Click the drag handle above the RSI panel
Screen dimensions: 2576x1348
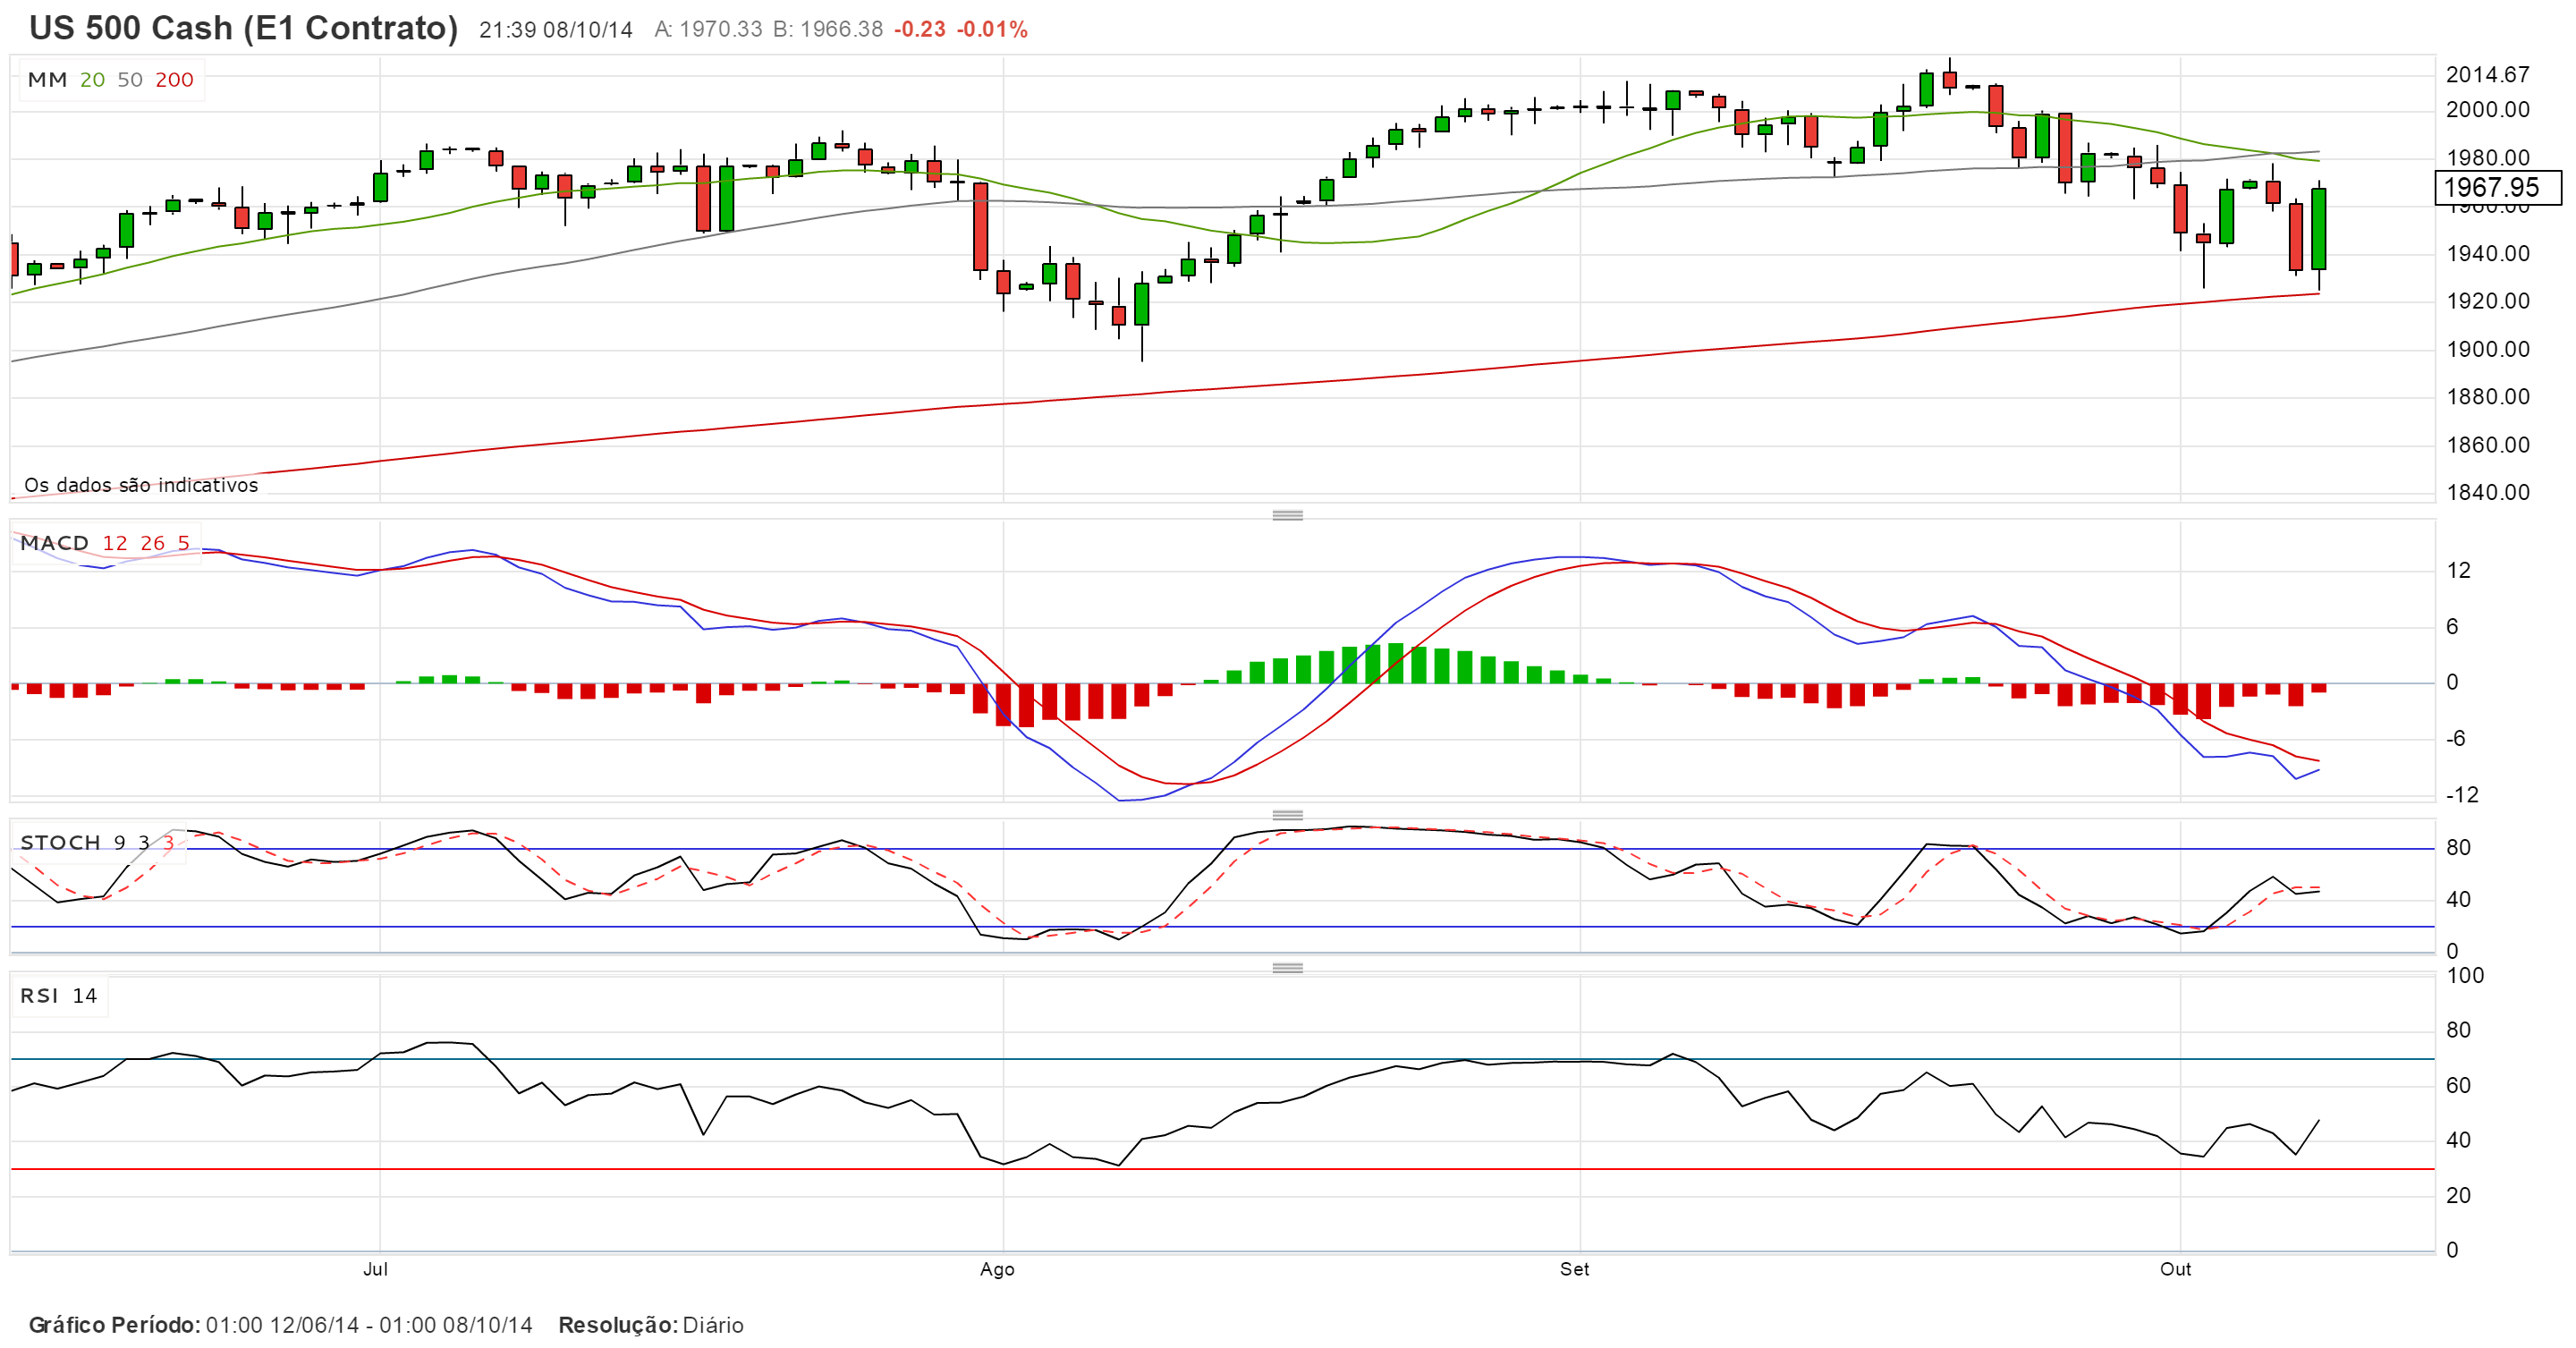(x=1287, y=967)
